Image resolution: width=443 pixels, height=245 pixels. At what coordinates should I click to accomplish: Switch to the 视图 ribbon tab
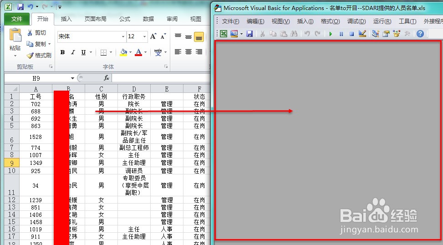click(x=195, y=19)
